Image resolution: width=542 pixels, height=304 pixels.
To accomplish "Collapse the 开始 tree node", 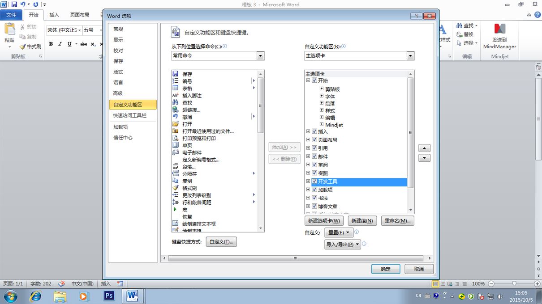I will click(308, 80).
